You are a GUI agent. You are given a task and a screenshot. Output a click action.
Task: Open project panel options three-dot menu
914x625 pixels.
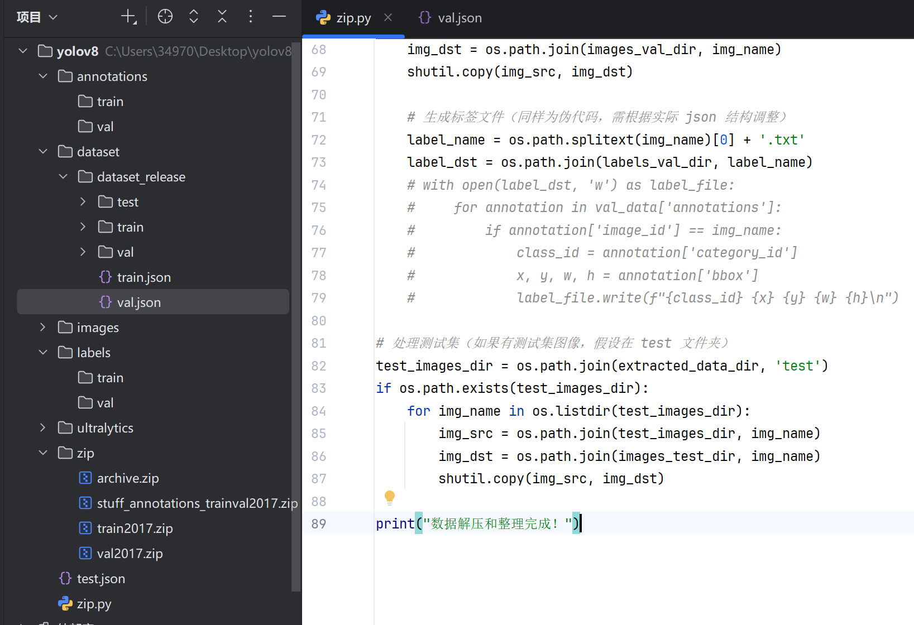coord(251,17)
